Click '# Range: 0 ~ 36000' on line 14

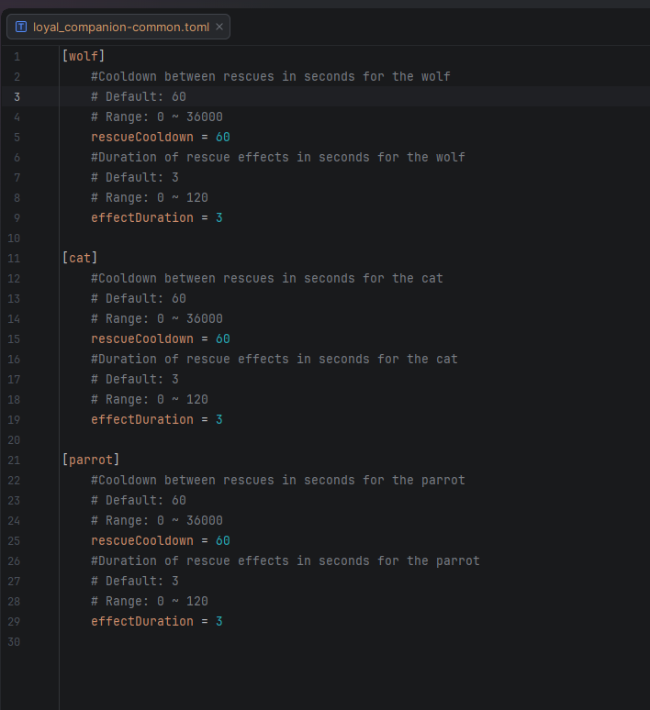(157, 319)
